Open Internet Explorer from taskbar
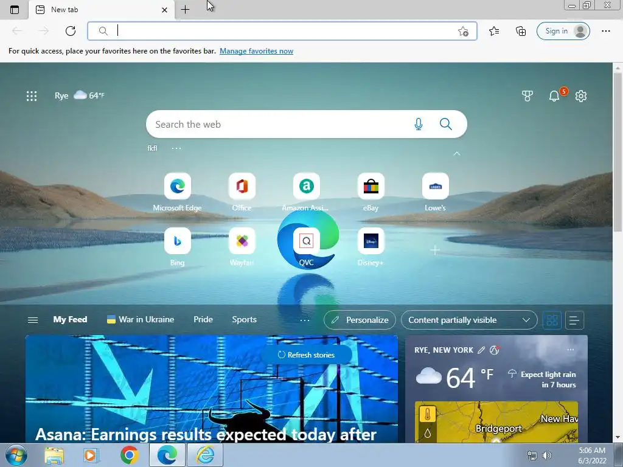The width and height of the screenshot is (623, 467). 205,455
